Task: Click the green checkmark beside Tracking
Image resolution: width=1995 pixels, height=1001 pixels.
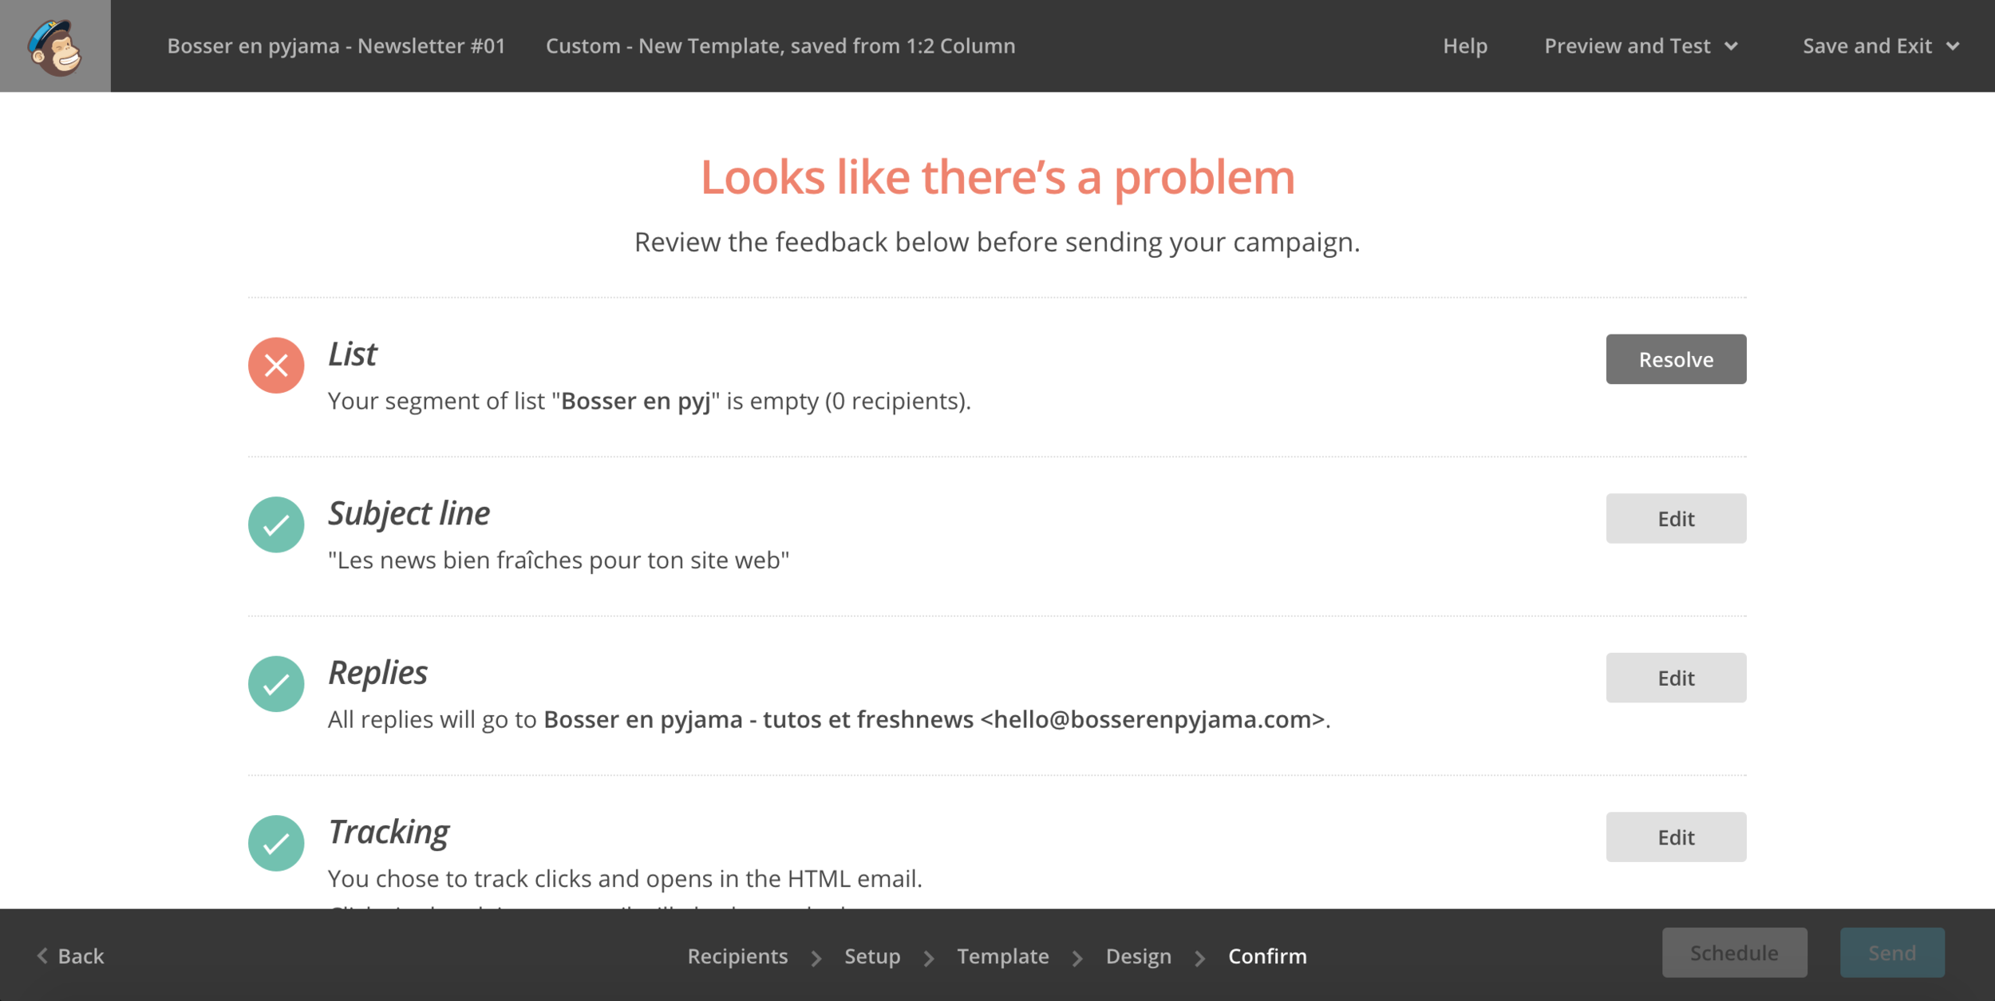Action: coord(276,843)
